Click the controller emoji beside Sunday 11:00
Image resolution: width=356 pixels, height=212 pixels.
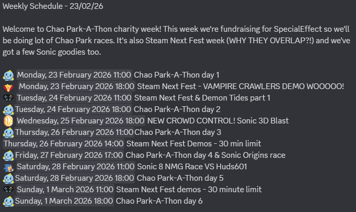pyautogui.click(x=8, y=190)
